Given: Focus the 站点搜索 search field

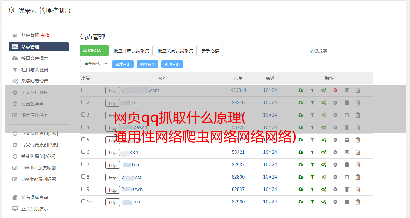Looking at the screenshot, I should click(x=339, y=51).
